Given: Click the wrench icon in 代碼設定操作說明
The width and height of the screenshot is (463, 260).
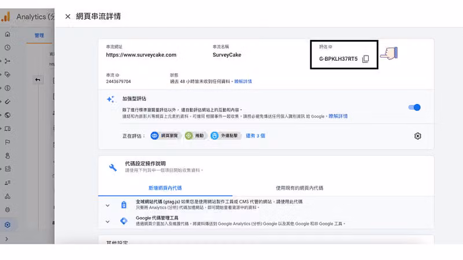Looking at the screenshot, I should coord(113,168).
